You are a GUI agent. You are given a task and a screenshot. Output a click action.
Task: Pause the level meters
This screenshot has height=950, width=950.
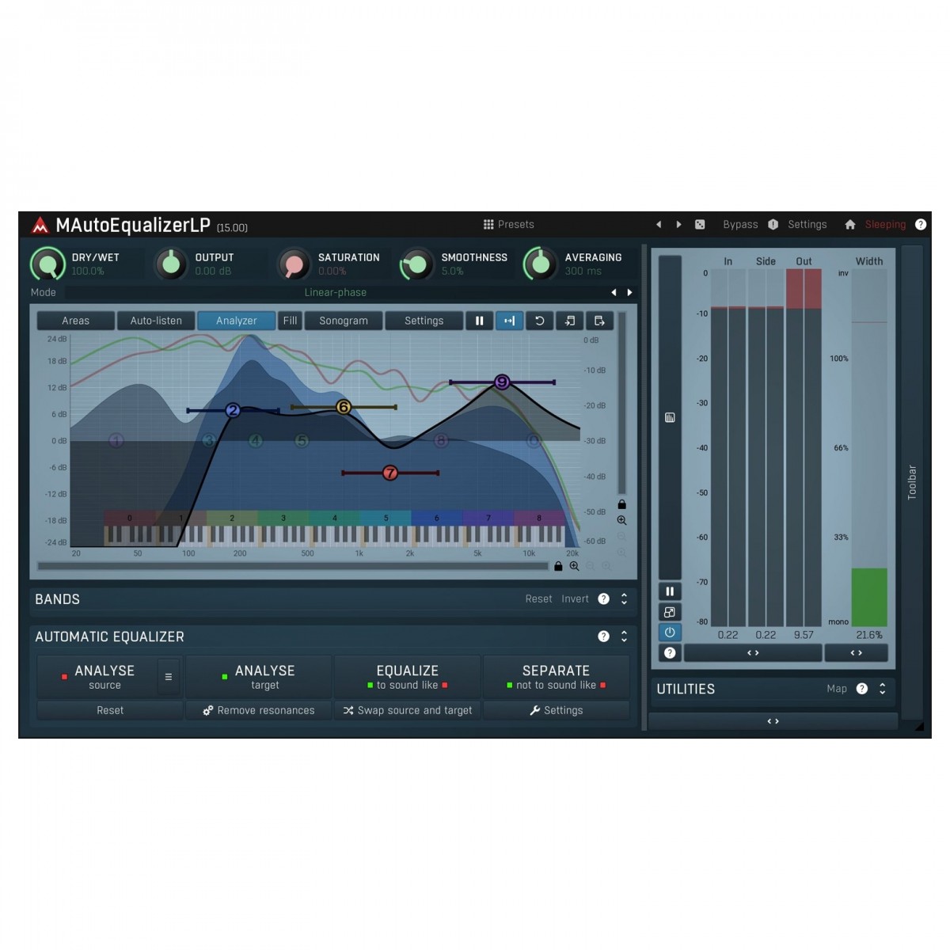pos(670,591)
